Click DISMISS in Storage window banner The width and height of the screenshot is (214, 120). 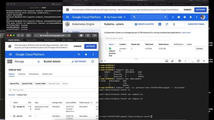coord(78,46)
